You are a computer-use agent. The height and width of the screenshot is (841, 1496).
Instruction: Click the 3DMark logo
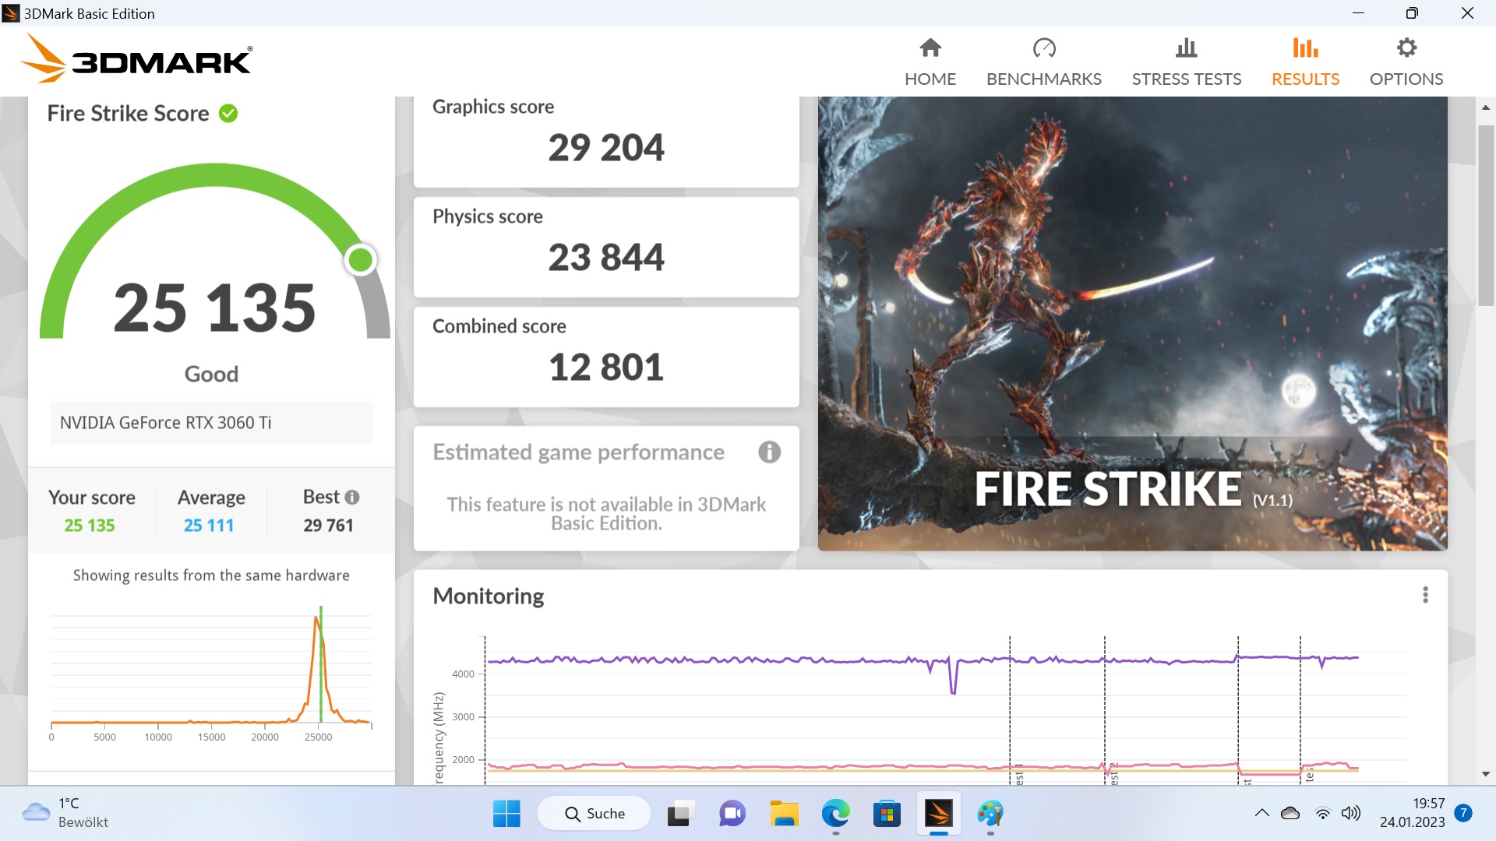pos(137,59)
